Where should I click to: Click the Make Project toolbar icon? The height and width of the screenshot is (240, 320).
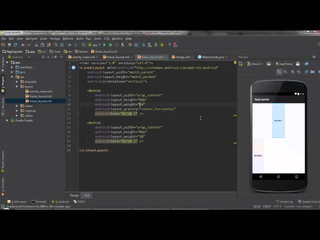[x=83, y=45]
